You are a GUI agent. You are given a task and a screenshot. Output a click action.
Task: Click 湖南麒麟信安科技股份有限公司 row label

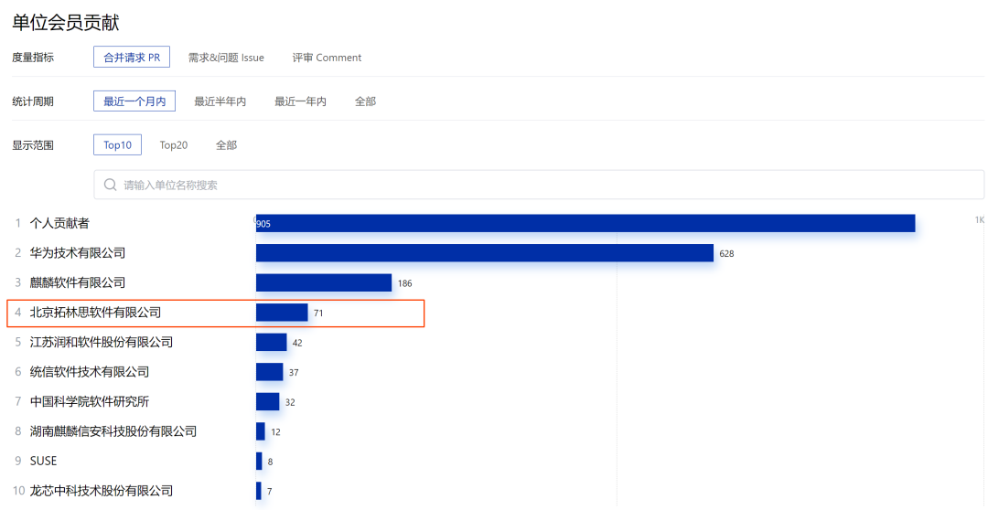(113, 431)
